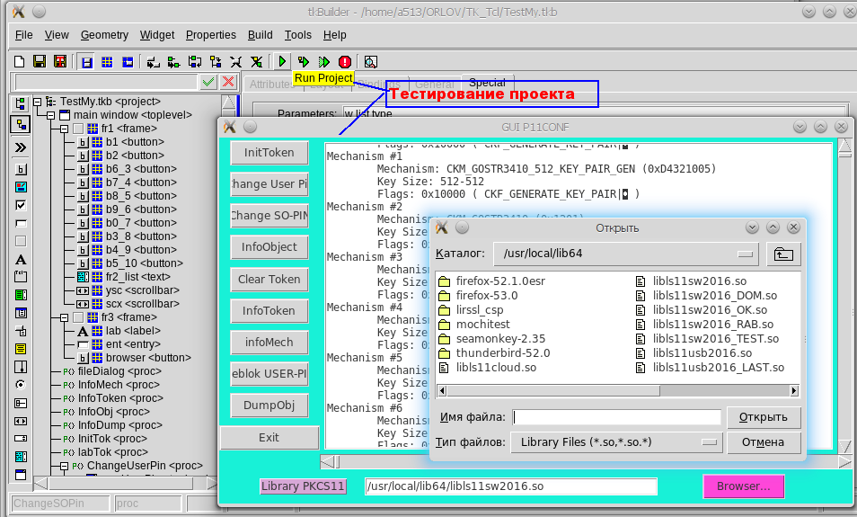
Task: Collapse the TestMy.tkb project node
Action: pos(37,102)
